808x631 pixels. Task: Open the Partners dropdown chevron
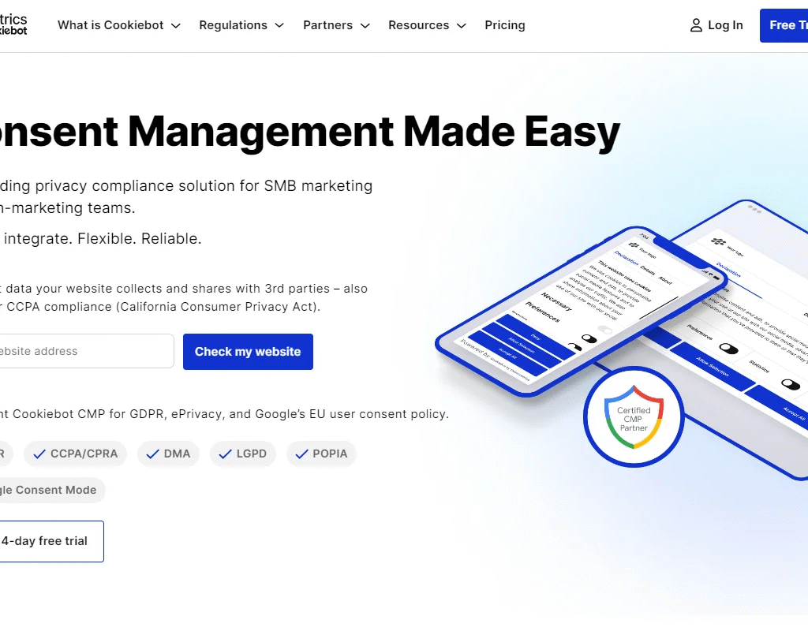pyautogui.click(x=365, y=25)
